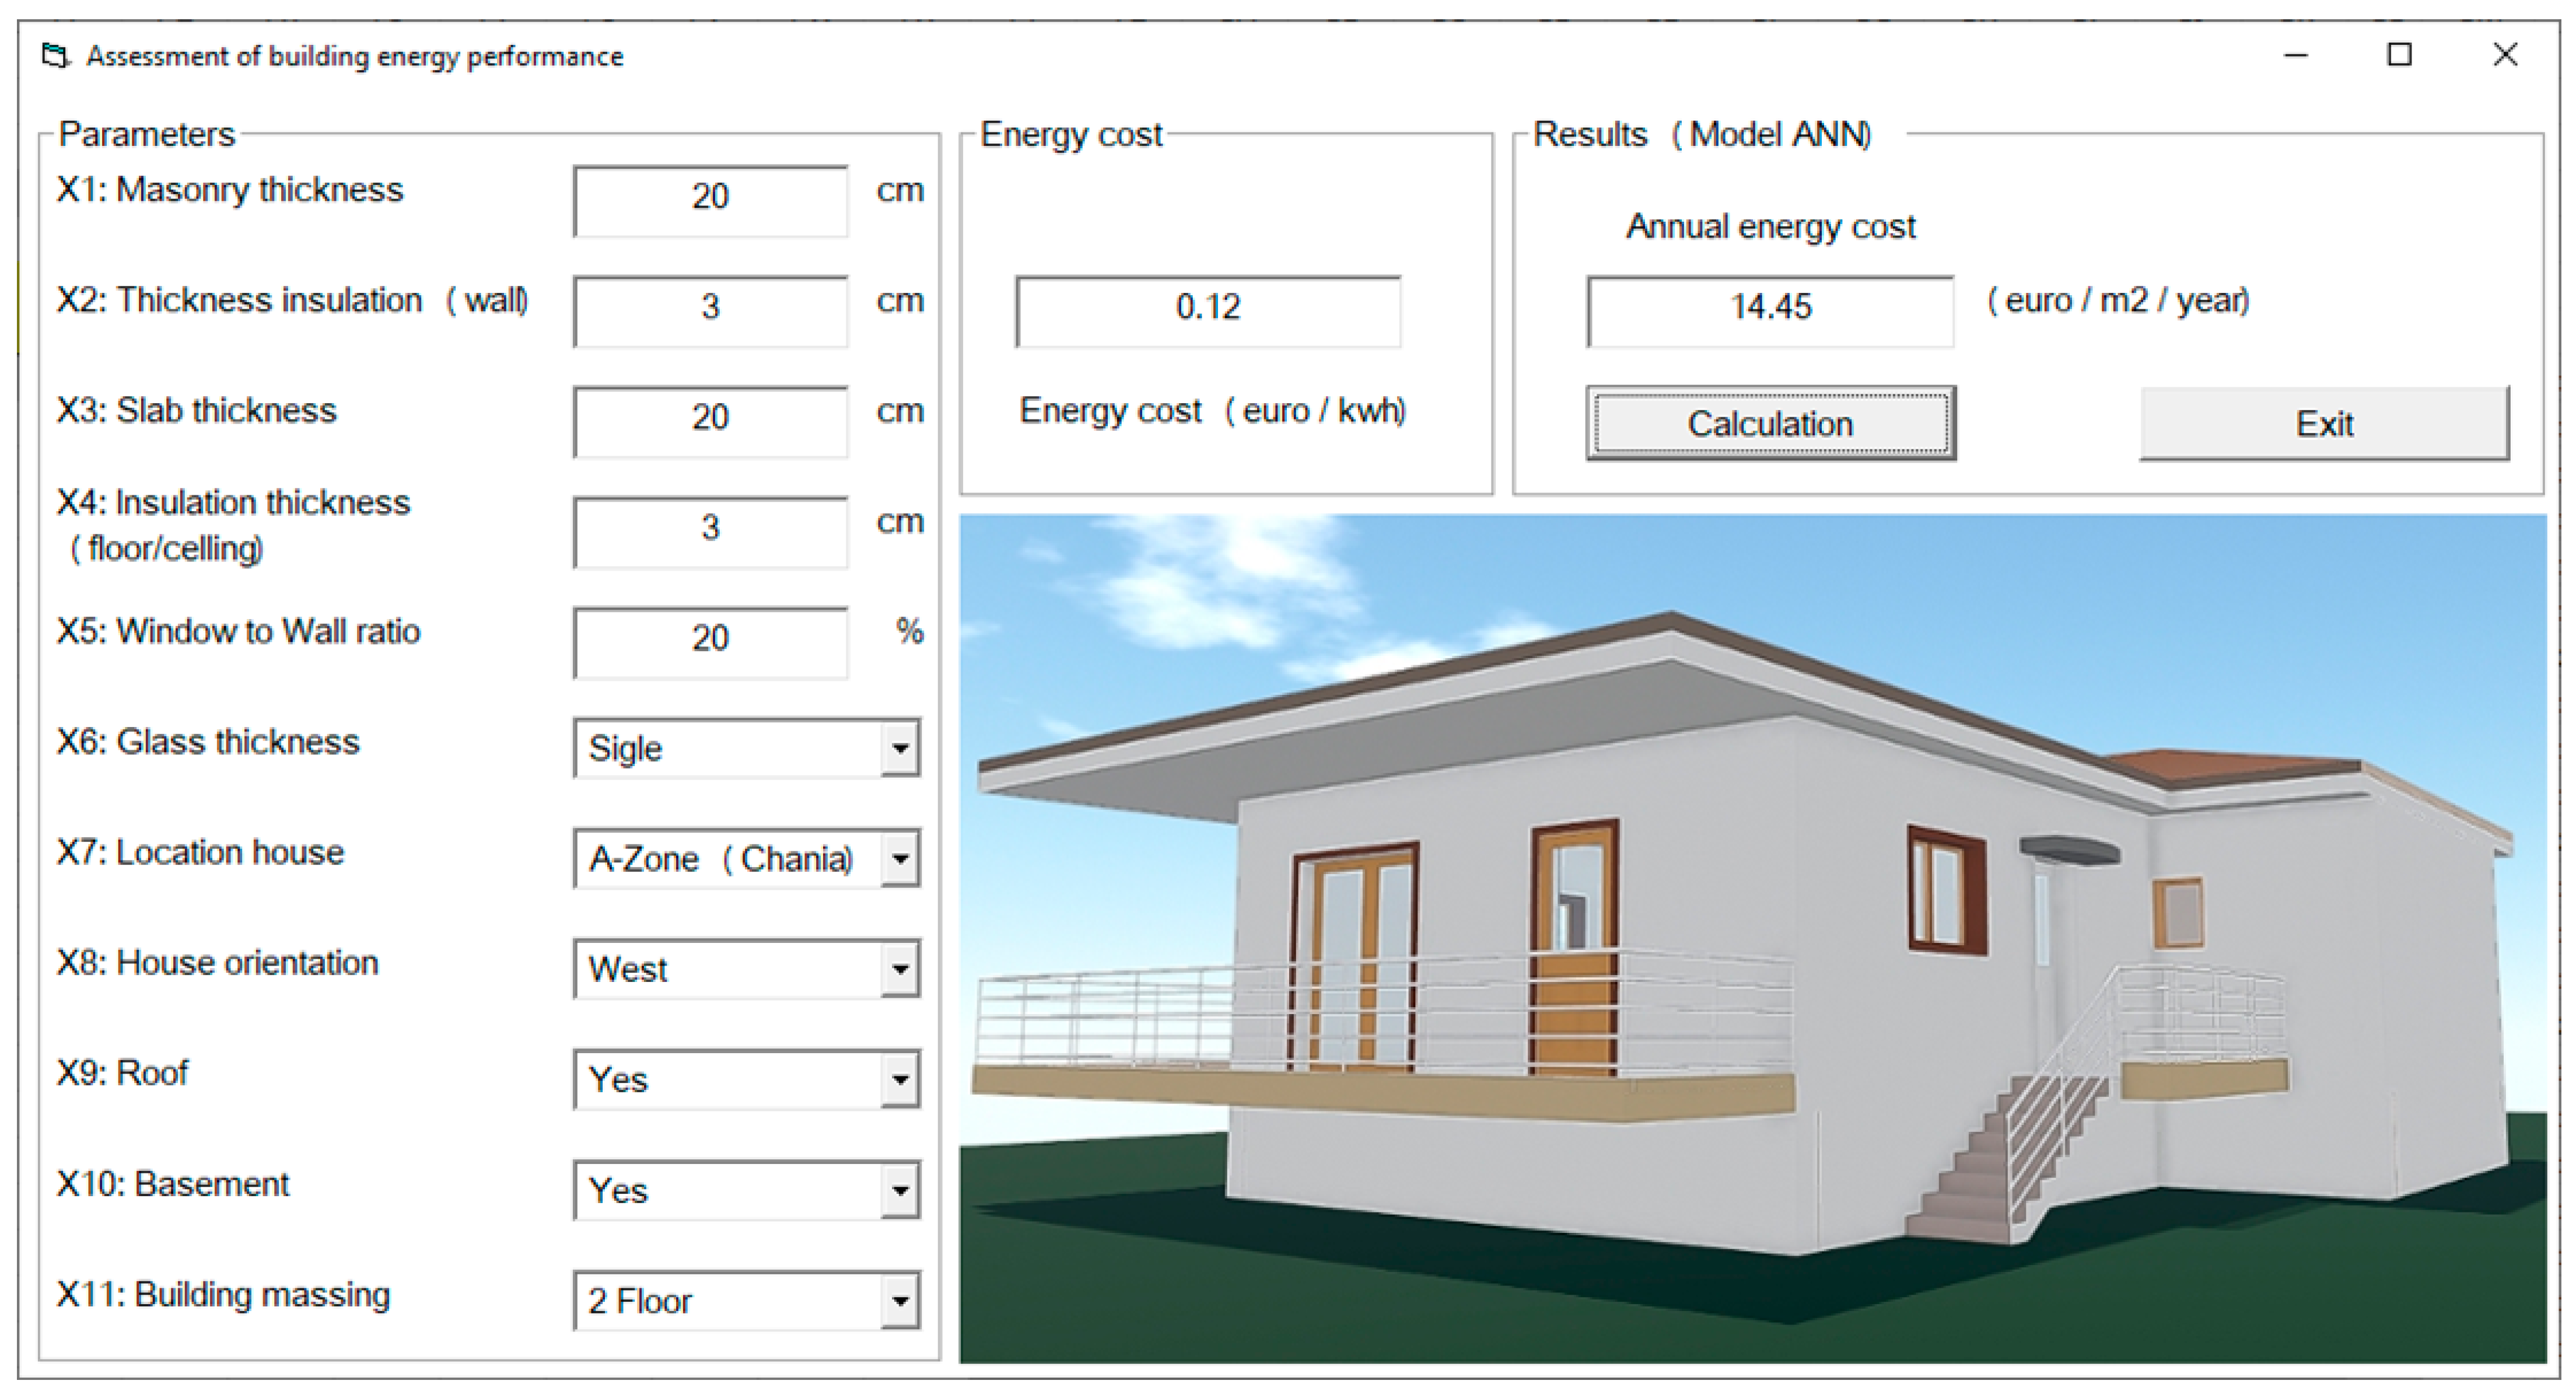Click the application icon in title bar

tap(56, 56)
